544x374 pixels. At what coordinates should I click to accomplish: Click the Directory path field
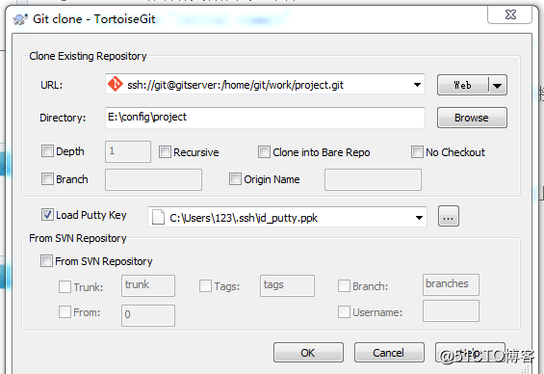[x=265, y=118]
